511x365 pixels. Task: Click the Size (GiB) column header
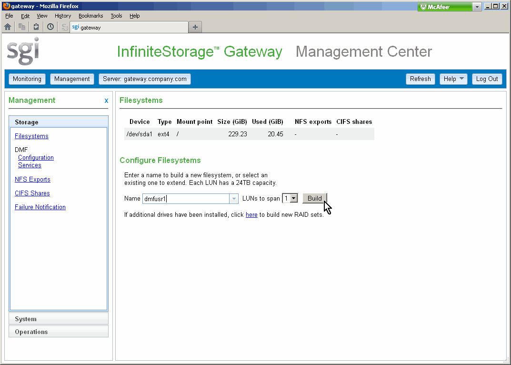click(232, 122)
